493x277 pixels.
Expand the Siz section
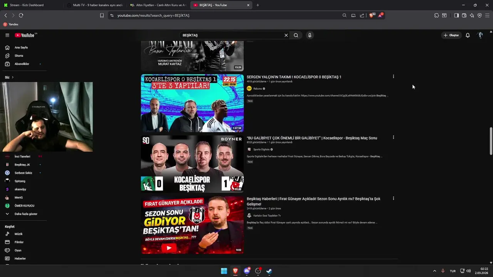(9, 77)
